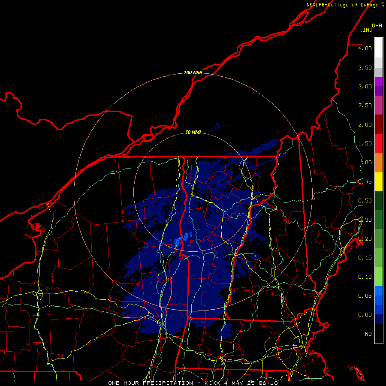Screen dimensions: 386x386
Task: Click the 0.75 legend value
Action: coord(365,182)
